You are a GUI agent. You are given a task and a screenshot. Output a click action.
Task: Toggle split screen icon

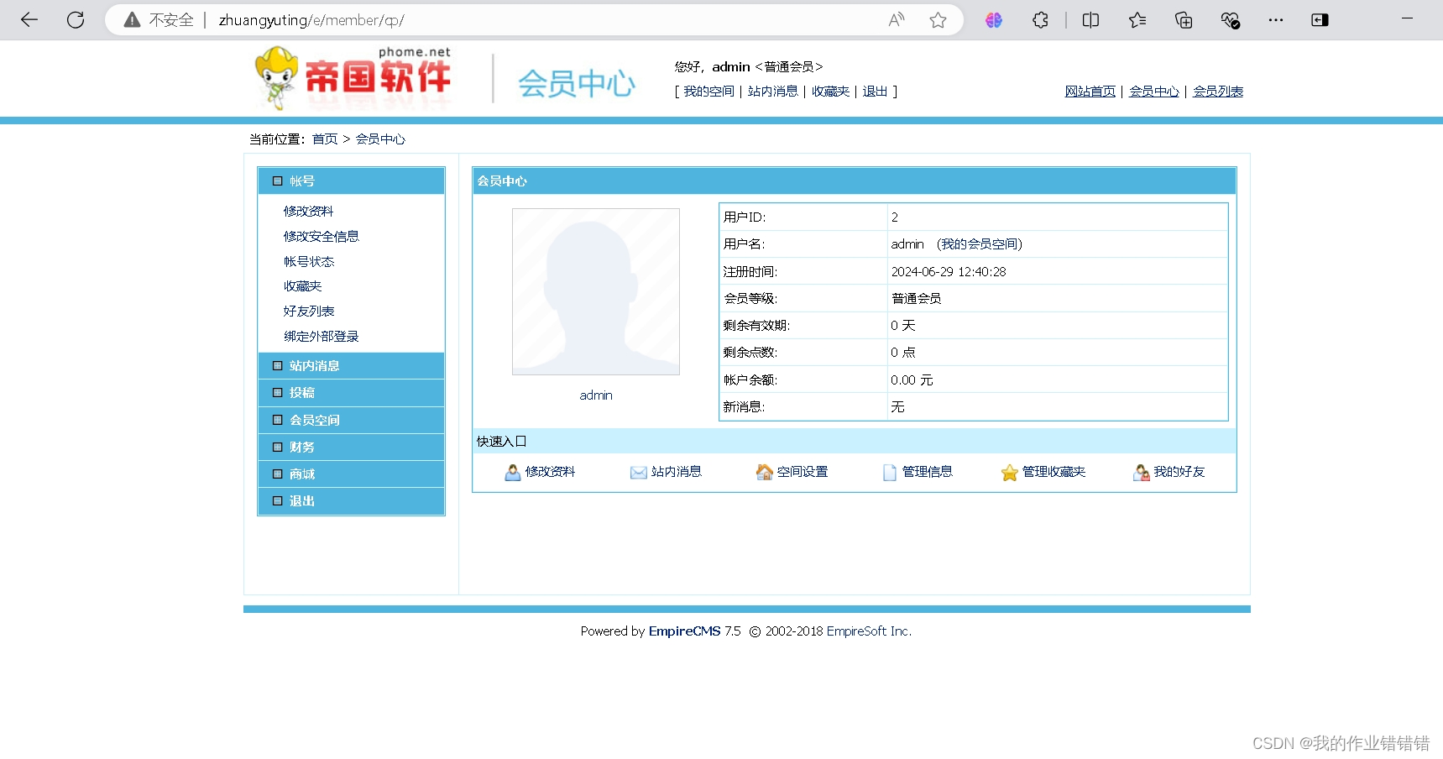[1090, 20]
